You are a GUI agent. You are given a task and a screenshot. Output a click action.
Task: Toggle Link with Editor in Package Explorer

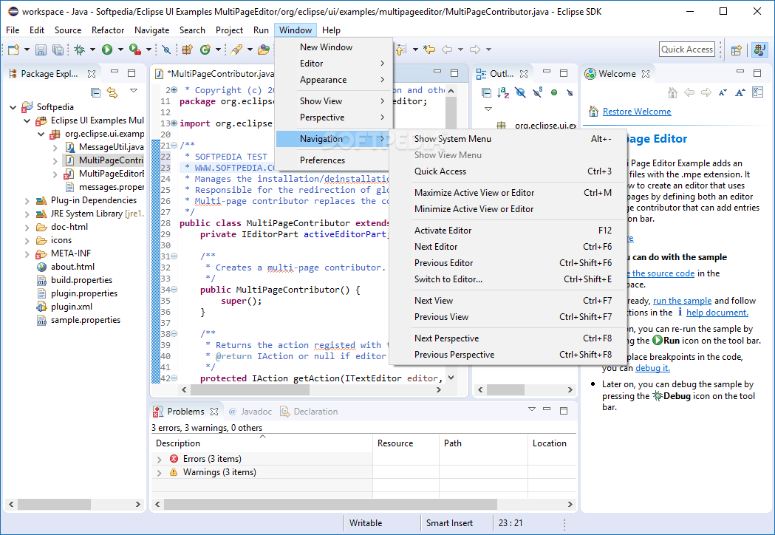coord(113,92)
